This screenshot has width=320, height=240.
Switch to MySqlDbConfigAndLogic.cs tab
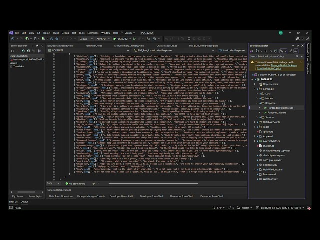[x=203, y=46]
